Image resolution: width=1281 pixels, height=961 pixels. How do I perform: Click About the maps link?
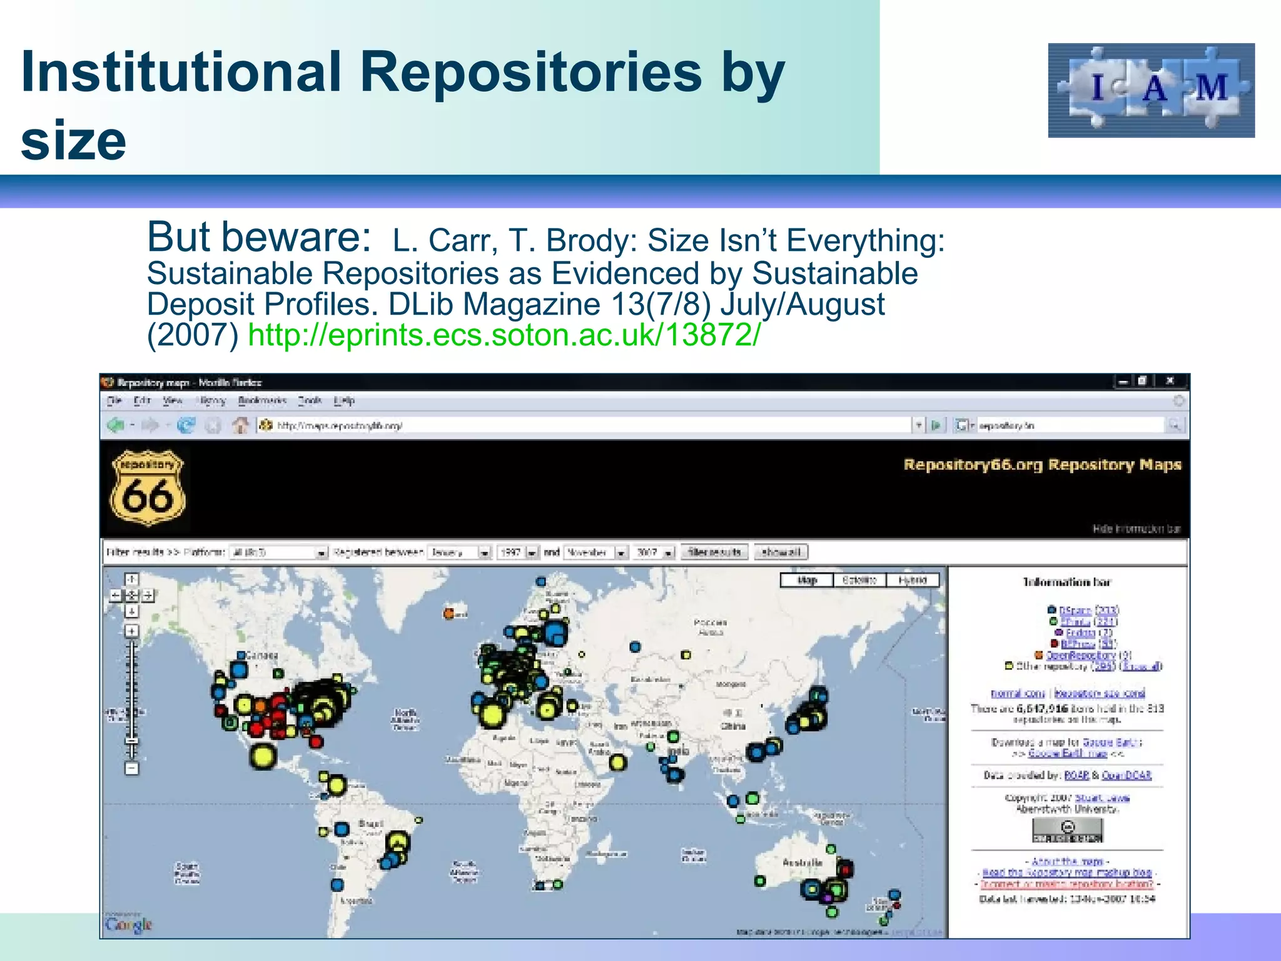[x=1066, y=862]
